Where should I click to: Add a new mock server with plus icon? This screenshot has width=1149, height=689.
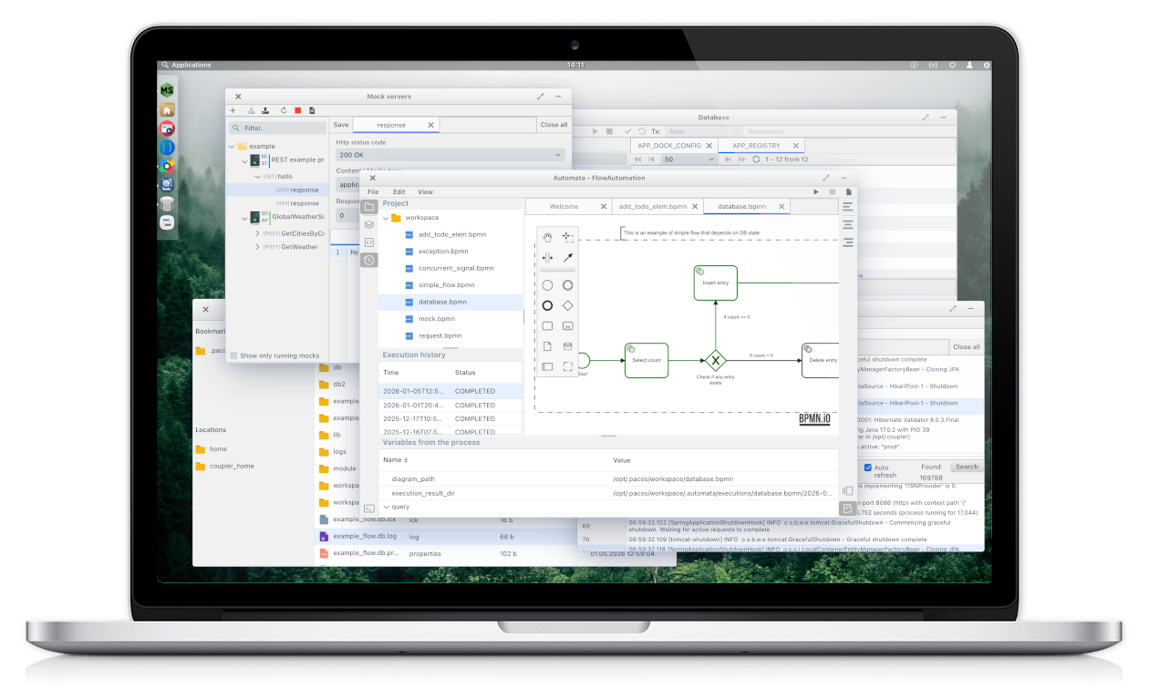[233, 110]
